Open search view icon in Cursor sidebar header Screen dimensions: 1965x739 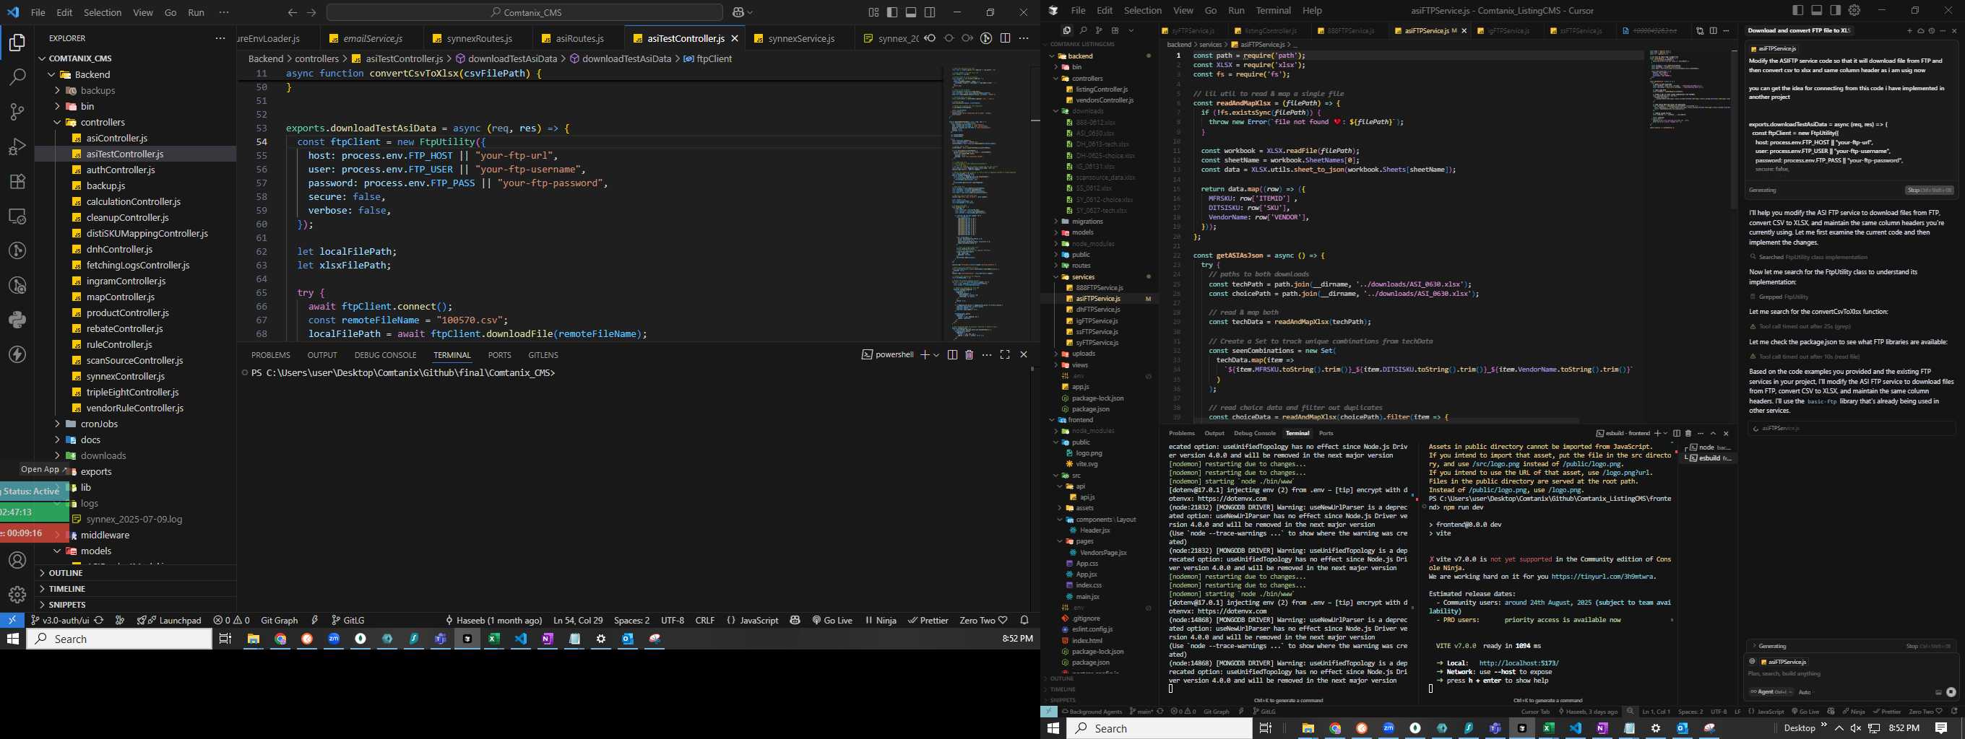(1083, 30)
